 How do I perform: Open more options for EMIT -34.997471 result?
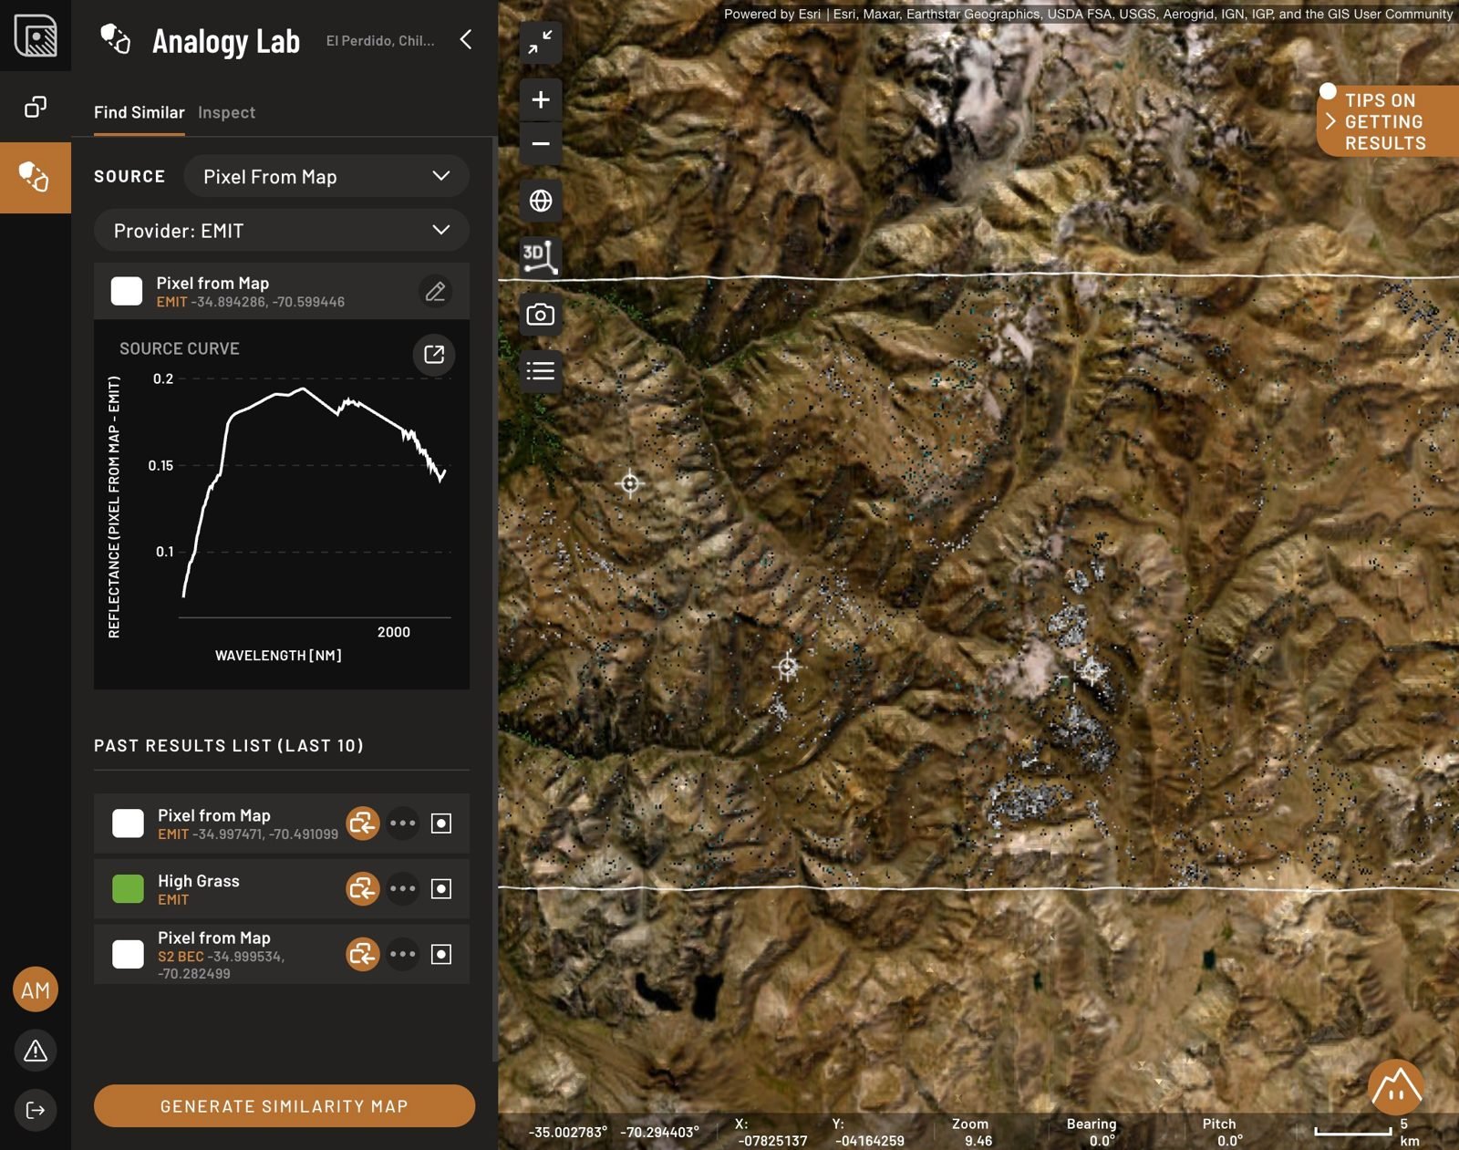pyautogui.click(x=402, y=824)
